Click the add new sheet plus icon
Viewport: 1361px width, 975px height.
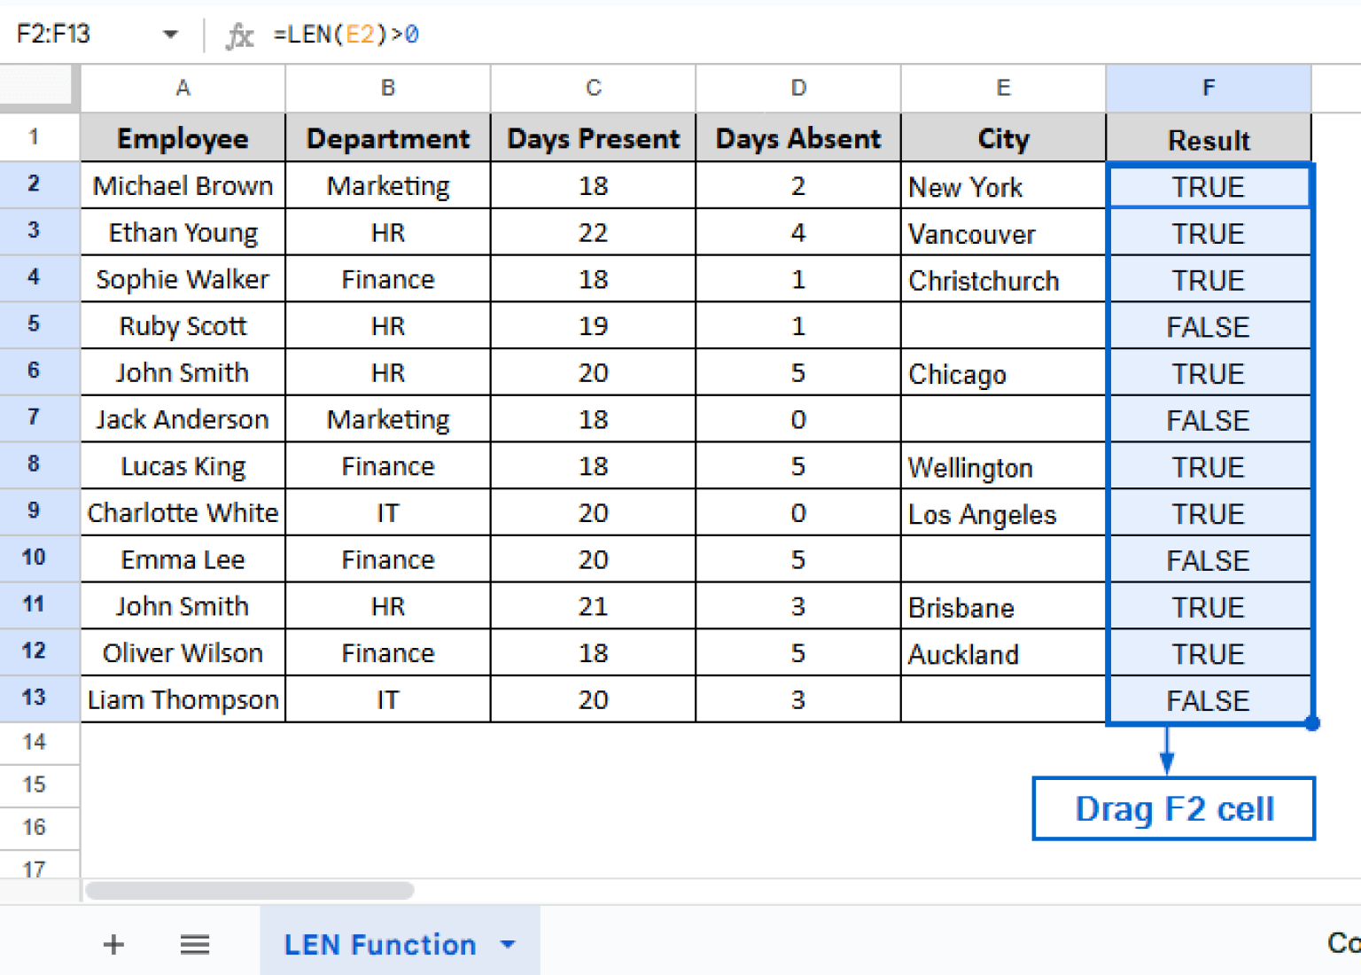(x=113, y=944)
